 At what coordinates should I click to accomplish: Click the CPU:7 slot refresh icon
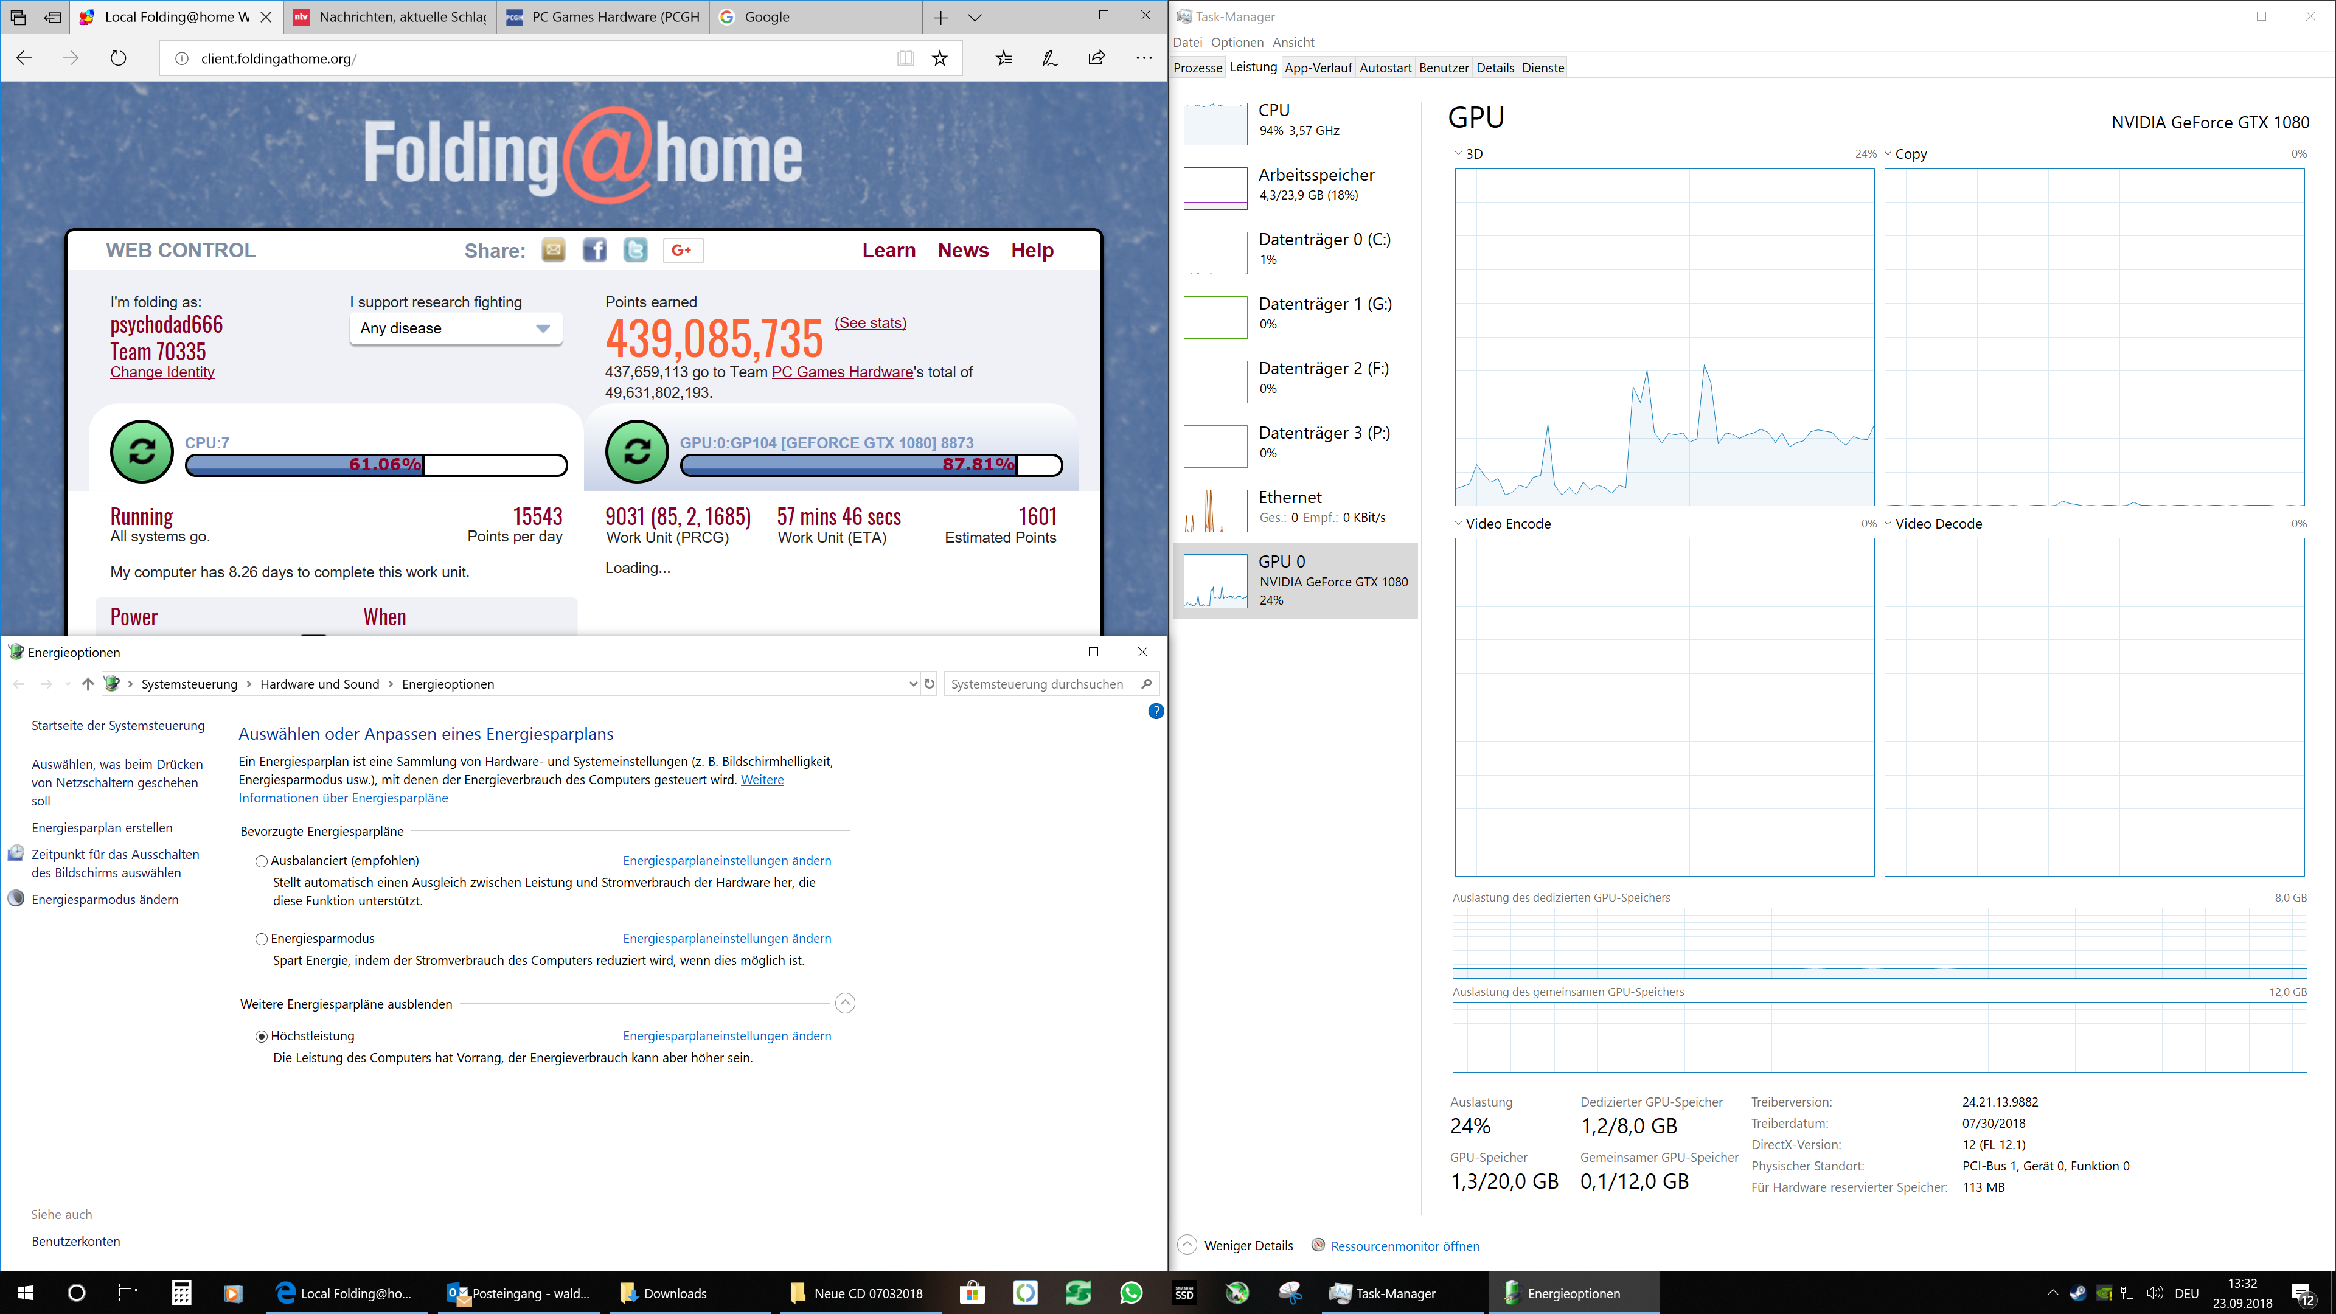click(142, 451)
